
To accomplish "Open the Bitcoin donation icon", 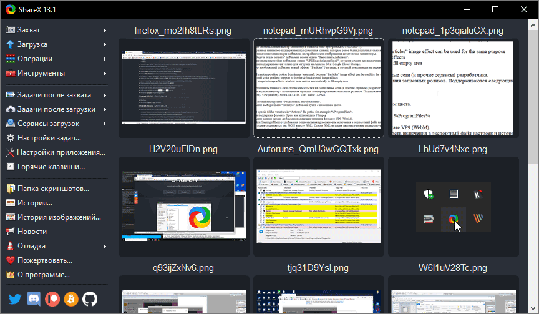I will (x=71, y=299).
